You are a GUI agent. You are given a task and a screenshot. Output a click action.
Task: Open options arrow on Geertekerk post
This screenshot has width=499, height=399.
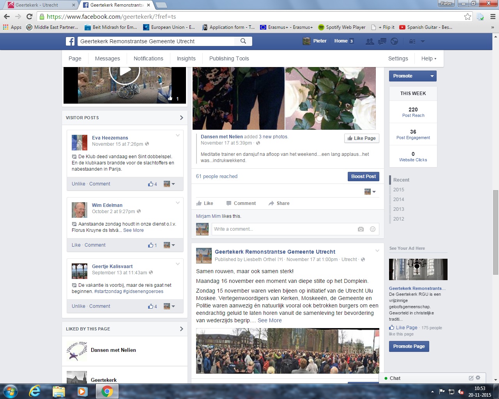377,251
